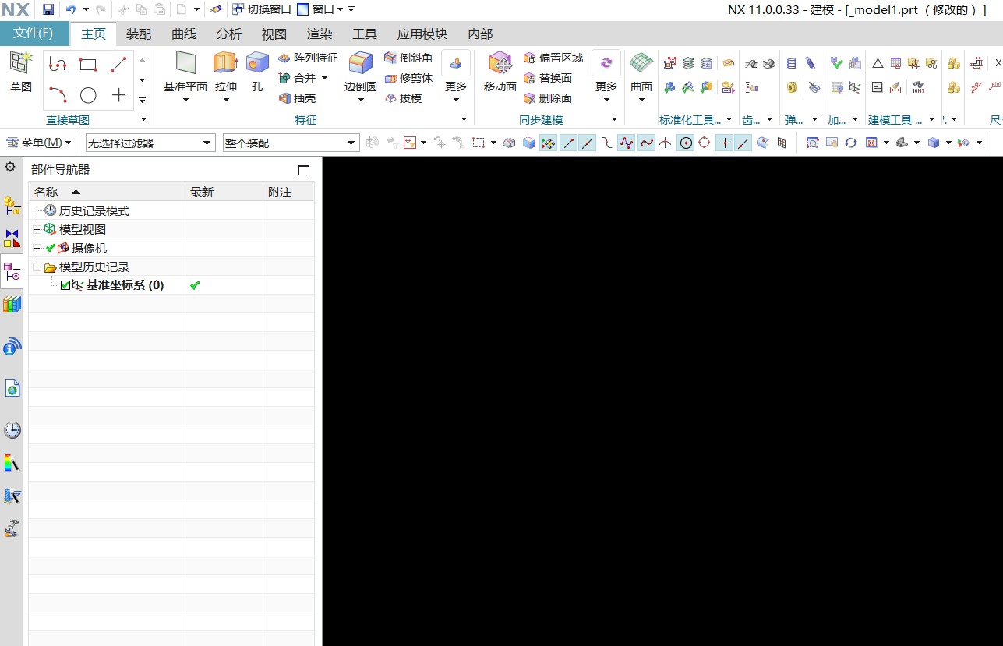Switch to the 视图 ribbon tab
1003x646 pixels.
274,34
